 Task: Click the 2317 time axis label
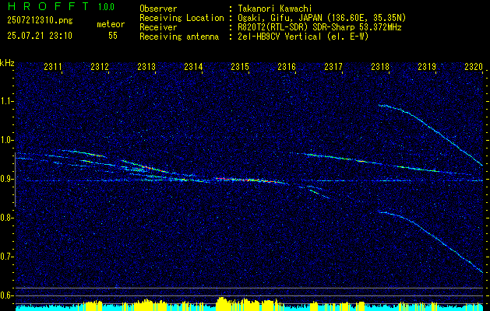(333, 67)
